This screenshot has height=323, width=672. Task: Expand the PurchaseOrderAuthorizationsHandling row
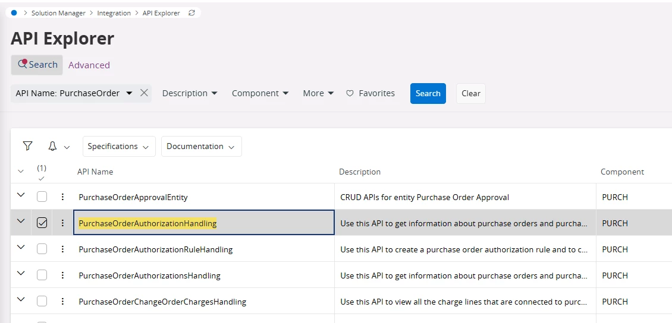[x=21, y=273]
